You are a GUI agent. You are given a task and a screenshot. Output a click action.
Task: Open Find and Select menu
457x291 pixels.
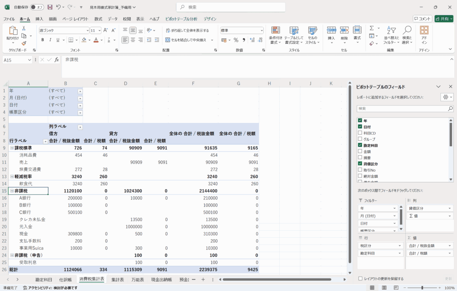click(407, 35)
